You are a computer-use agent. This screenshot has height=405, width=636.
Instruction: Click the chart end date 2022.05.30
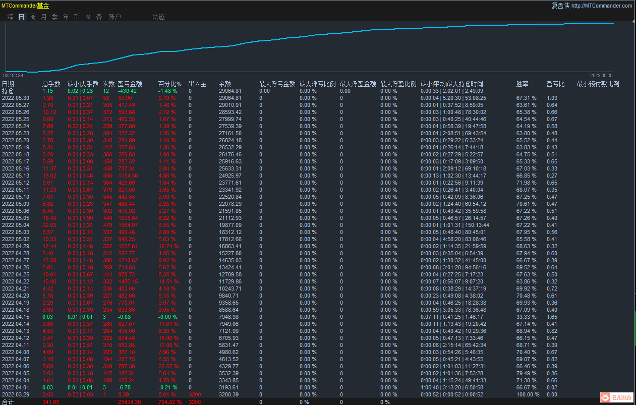(x=601, y=75)
